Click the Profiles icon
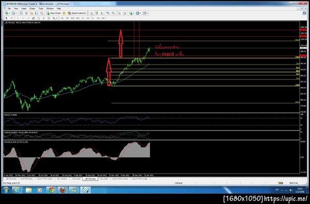The width and height of the screenshot is (310, 204). click(x=13, y=13)
